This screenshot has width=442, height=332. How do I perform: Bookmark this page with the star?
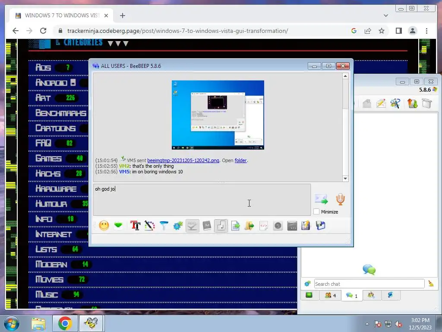point(382,31)
